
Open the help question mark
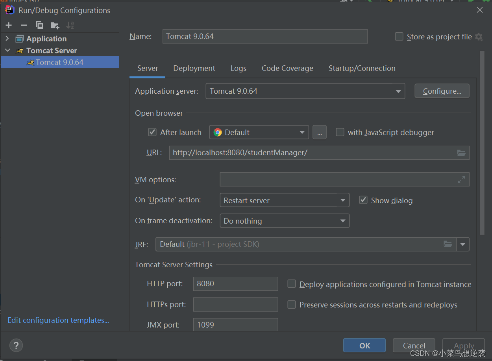tap(16, 345)
